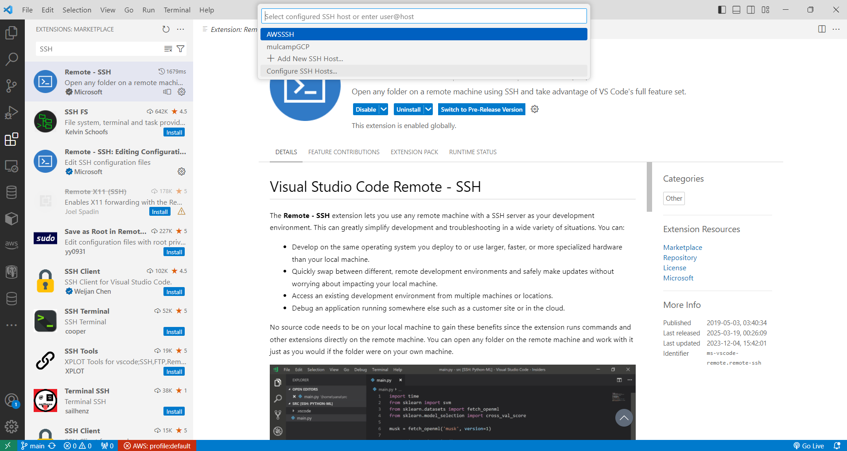The height and width of the screenshot is (451, 847).
Task: Open the Search view in activity bar
Action: (x=12, y=59)
